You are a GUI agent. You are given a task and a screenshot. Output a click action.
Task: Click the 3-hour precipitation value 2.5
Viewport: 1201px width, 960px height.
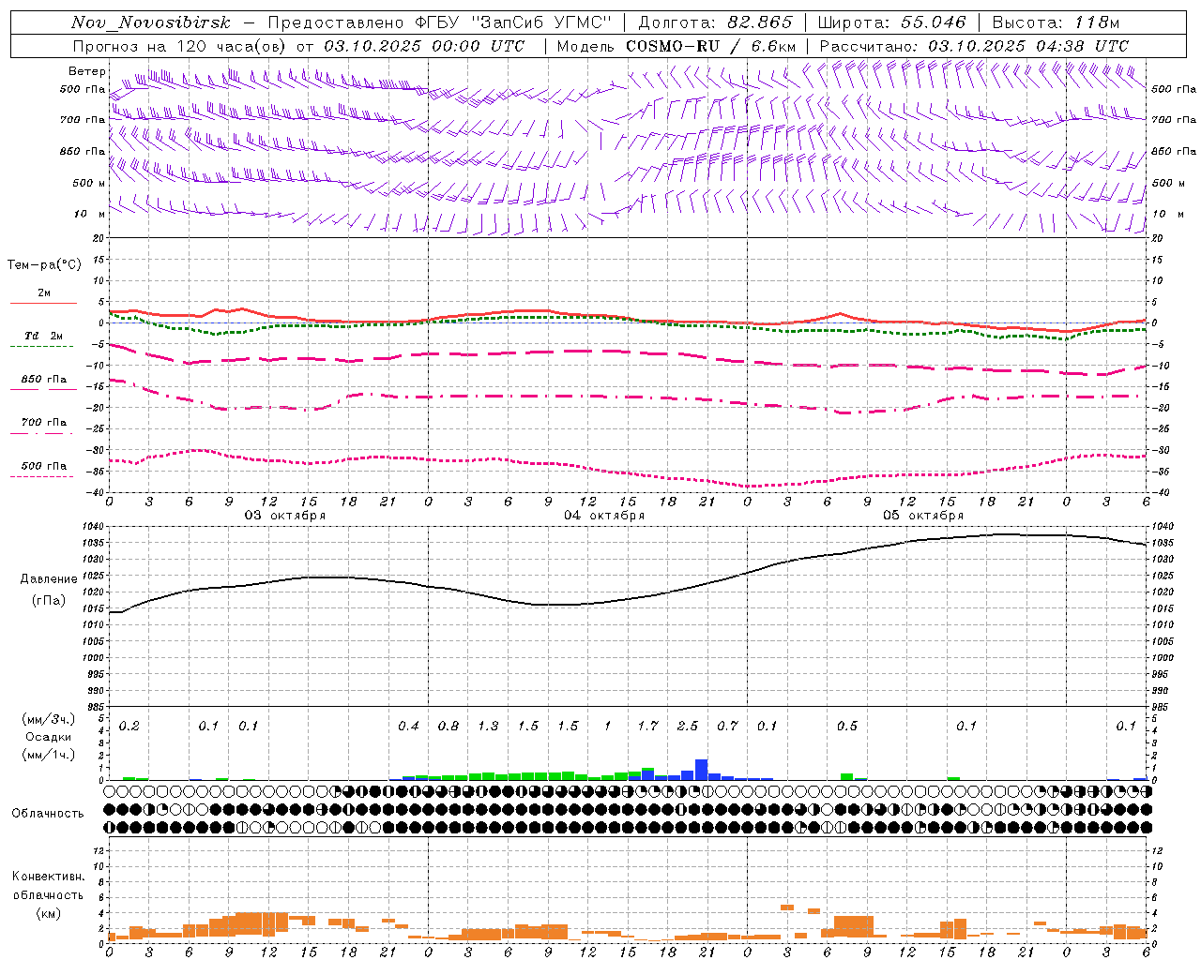point(688,726)
